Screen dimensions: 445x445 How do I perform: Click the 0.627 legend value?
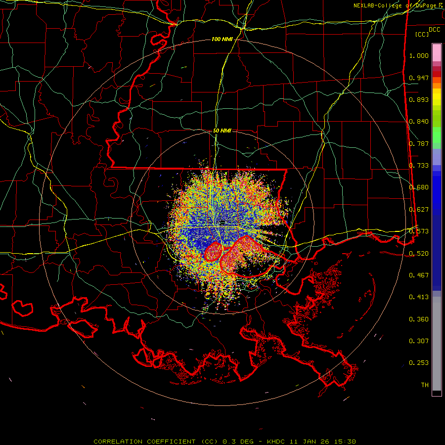coord(419,210)
